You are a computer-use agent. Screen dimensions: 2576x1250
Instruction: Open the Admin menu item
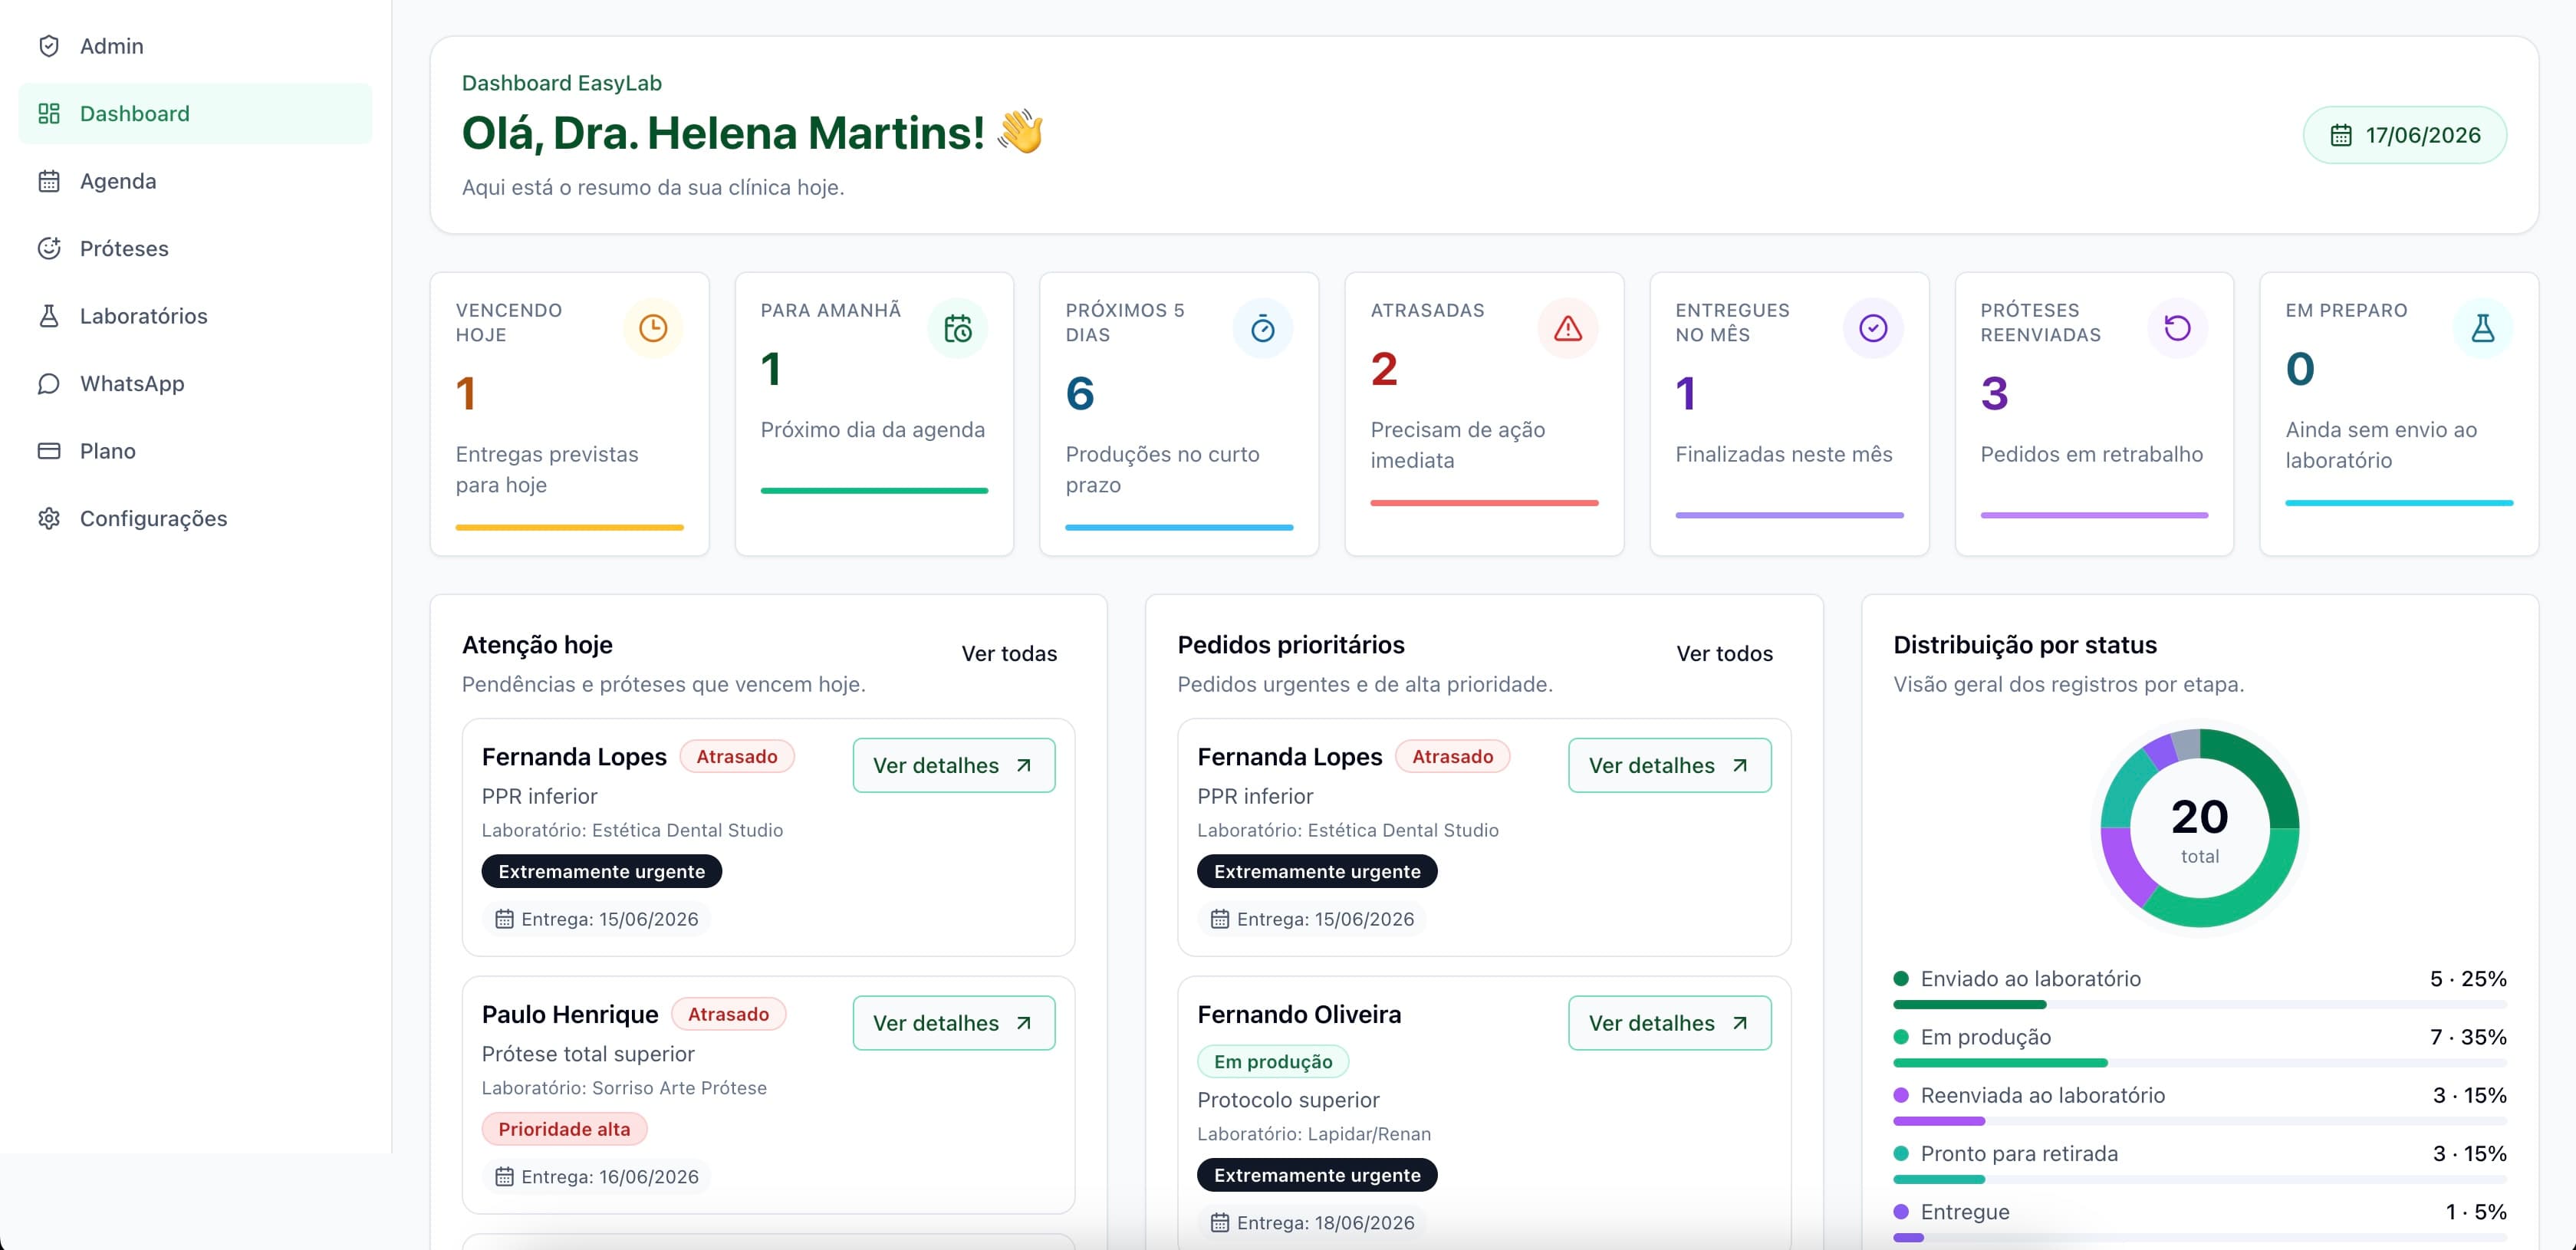[195, 46]
